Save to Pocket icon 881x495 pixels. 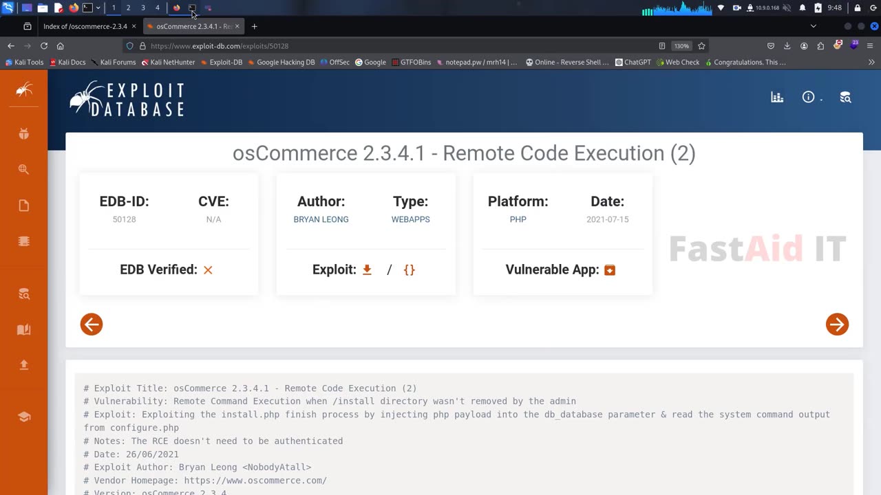[771, 46]
